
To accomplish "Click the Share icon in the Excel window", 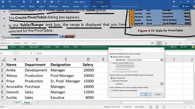I will pos(182,47).
